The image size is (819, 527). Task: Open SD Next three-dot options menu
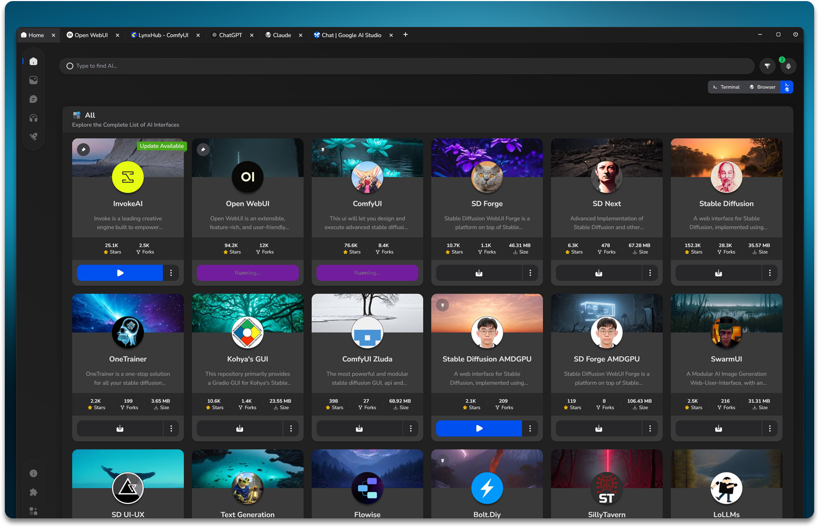pyautogui.click(x=650, y=273)
